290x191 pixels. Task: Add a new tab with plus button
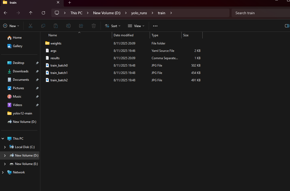tap(69, 3)
